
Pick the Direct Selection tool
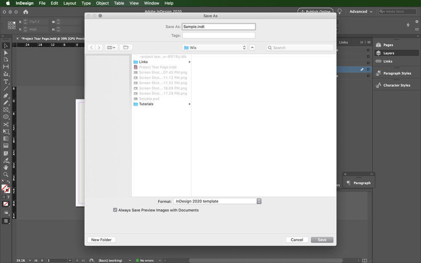(6, 53)
